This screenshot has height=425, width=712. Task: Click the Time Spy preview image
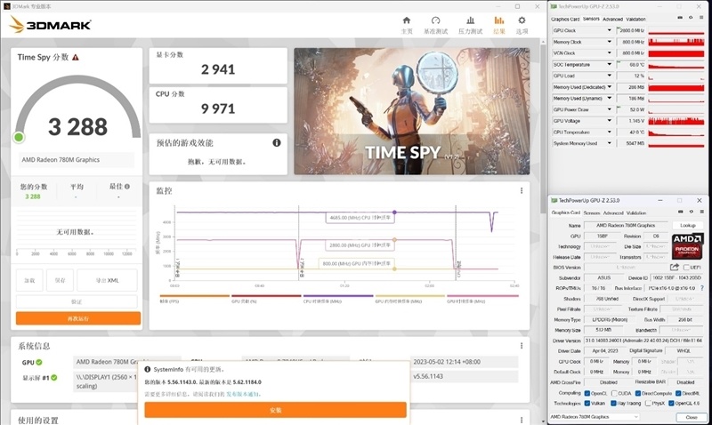tap(411, 111)
